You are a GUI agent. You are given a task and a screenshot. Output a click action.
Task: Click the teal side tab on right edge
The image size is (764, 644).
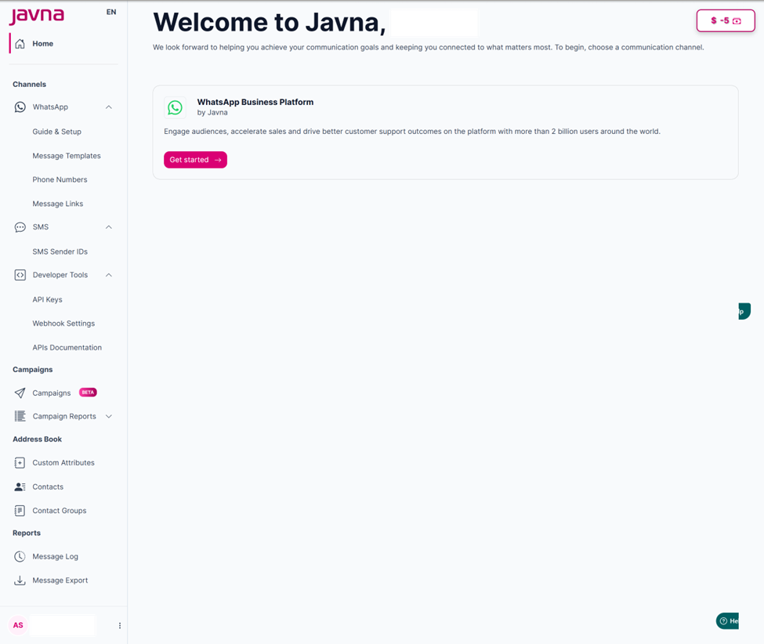[x=744, y=311]
